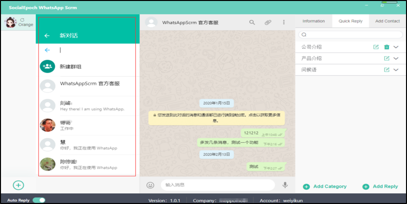Screen dimensions: 407x204
Task: Click the 新对话 panel title
Action: pyautogui.click(x=69, y=36)
